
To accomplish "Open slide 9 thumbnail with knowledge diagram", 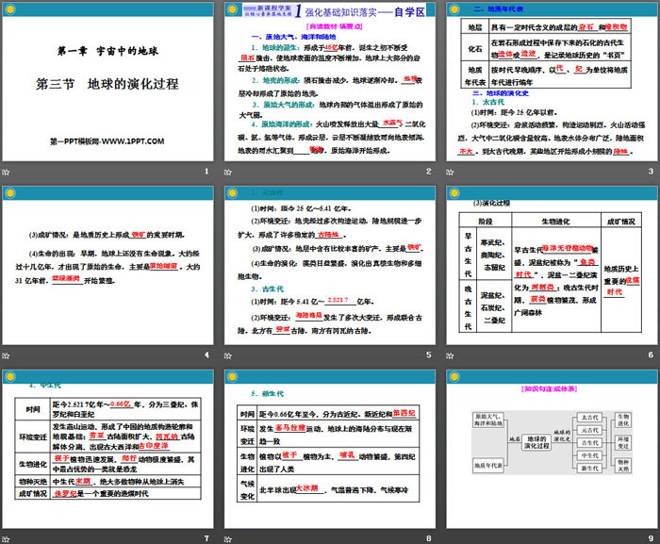I will pyautogui.click(x=552, y=448).
